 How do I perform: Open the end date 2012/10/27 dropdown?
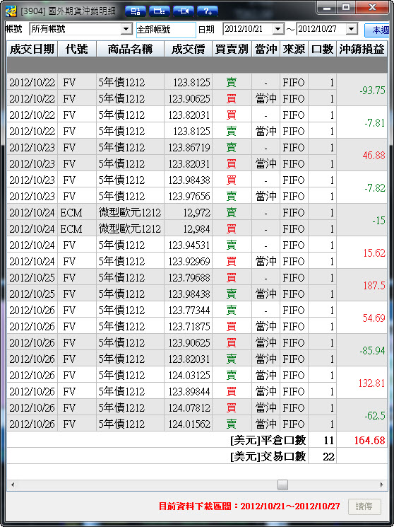pos(351,29)
